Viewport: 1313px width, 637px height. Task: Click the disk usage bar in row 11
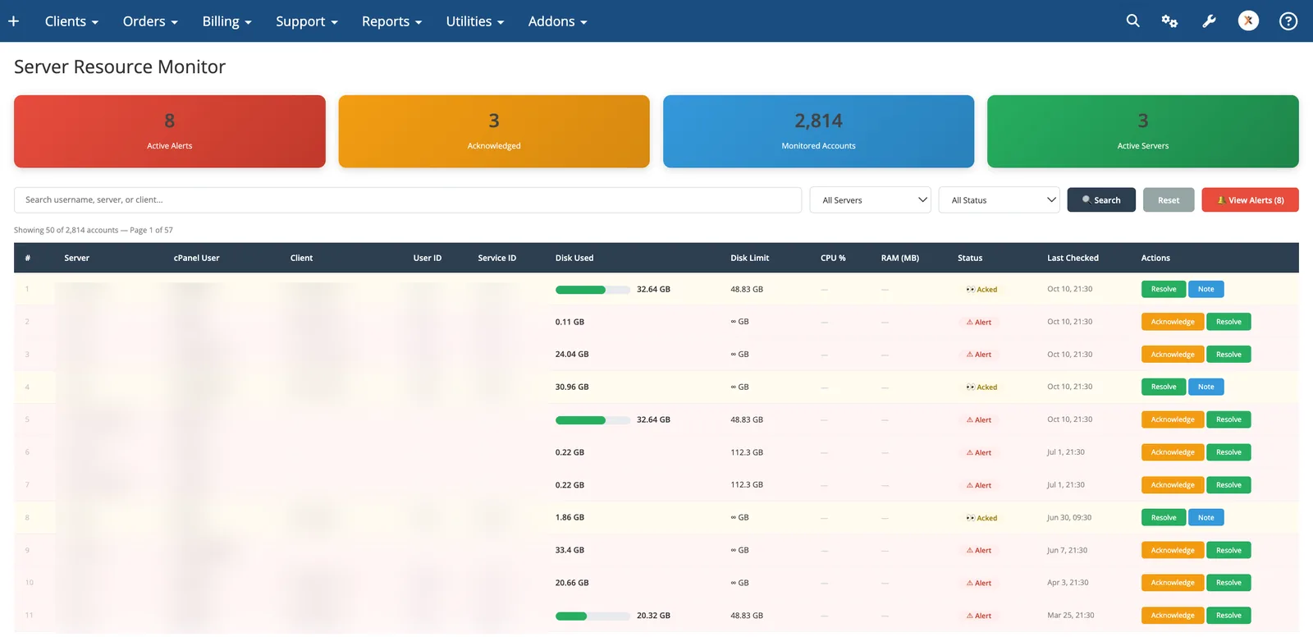[x=592, y=616]
